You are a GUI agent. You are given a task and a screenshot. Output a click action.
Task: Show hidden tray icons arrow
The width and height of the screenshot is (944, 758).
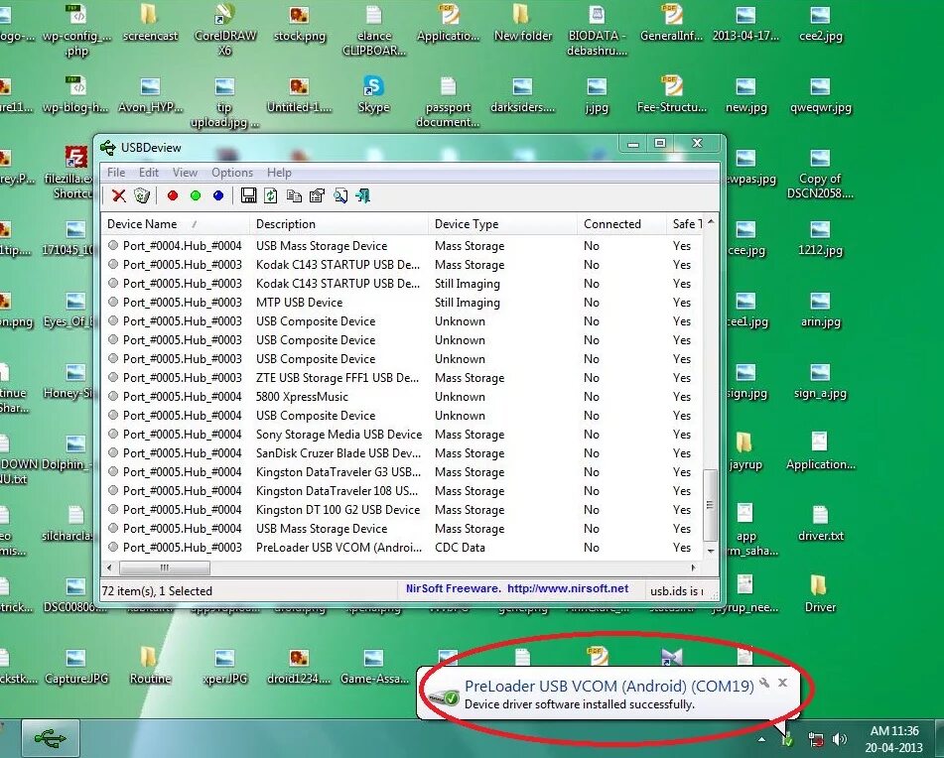point(761,739)
